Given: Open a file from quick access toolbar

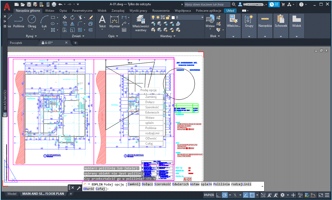Looking at the screenshot, I should [23, 4].
